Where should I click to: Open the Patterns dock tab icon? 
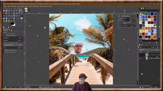coord(142,8)
